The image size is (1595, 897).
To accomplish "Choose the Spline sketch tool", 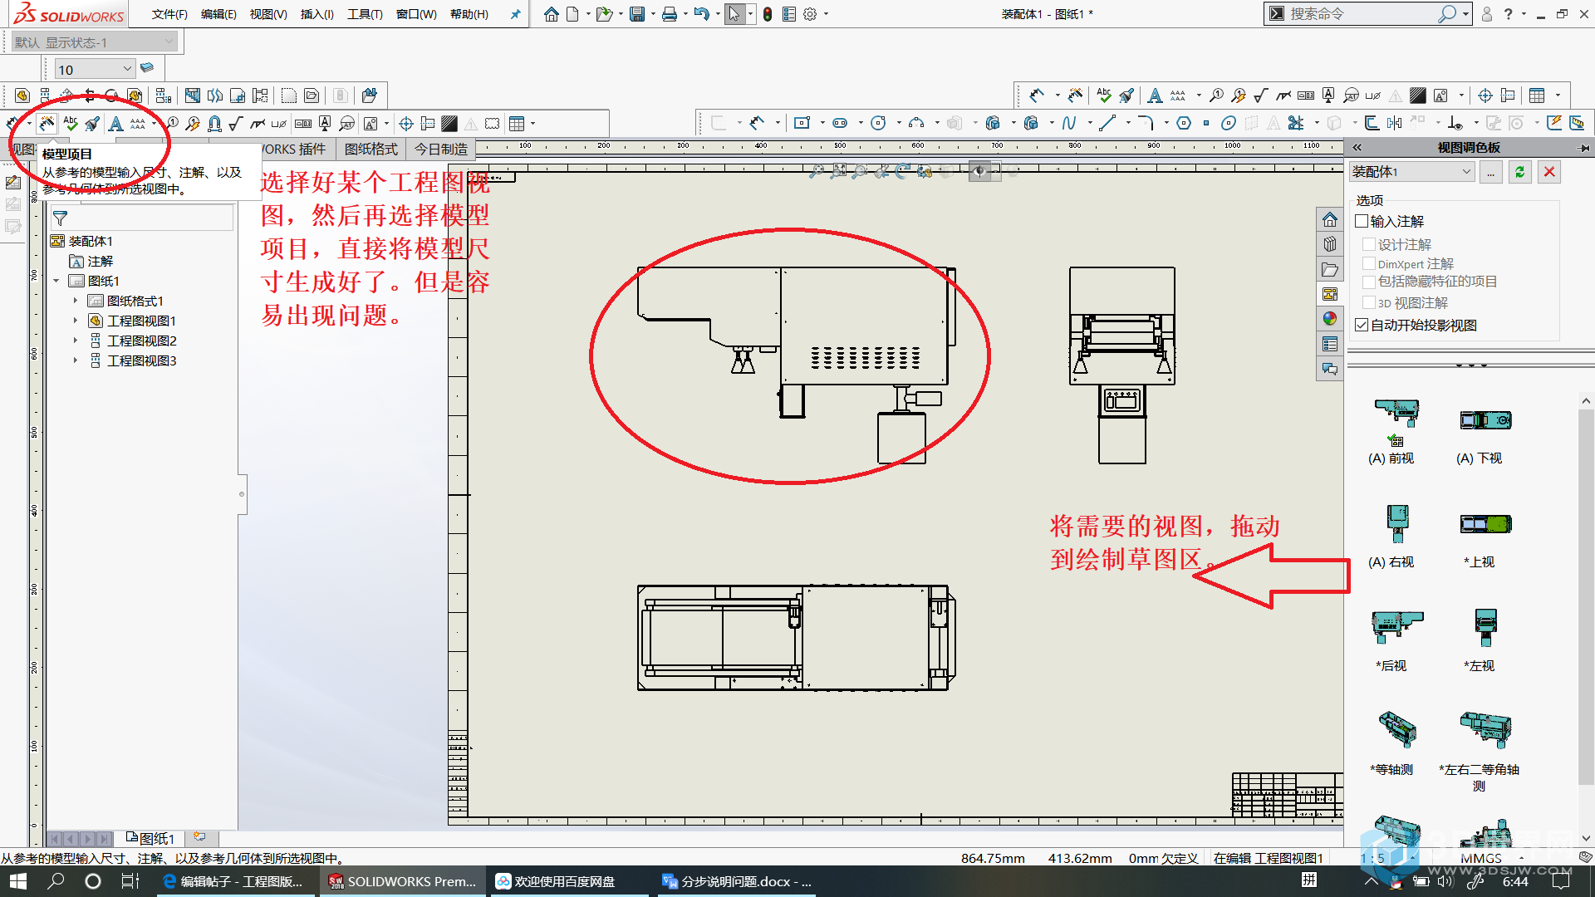I will click(1069, 123).
